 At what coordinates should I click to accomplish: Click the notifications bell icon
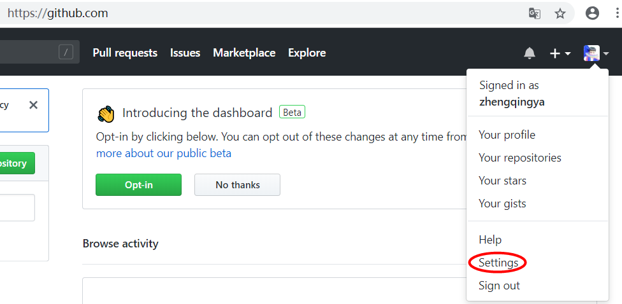(530, 53)
